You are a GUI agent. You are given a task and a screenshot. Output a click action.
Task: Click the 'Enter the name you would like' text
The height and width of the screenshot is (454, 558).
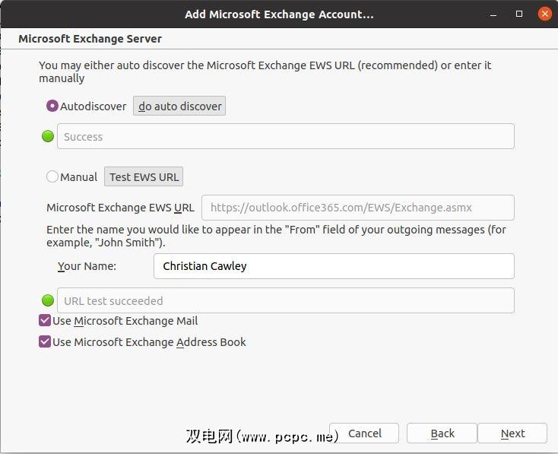[x=276, y=236]
